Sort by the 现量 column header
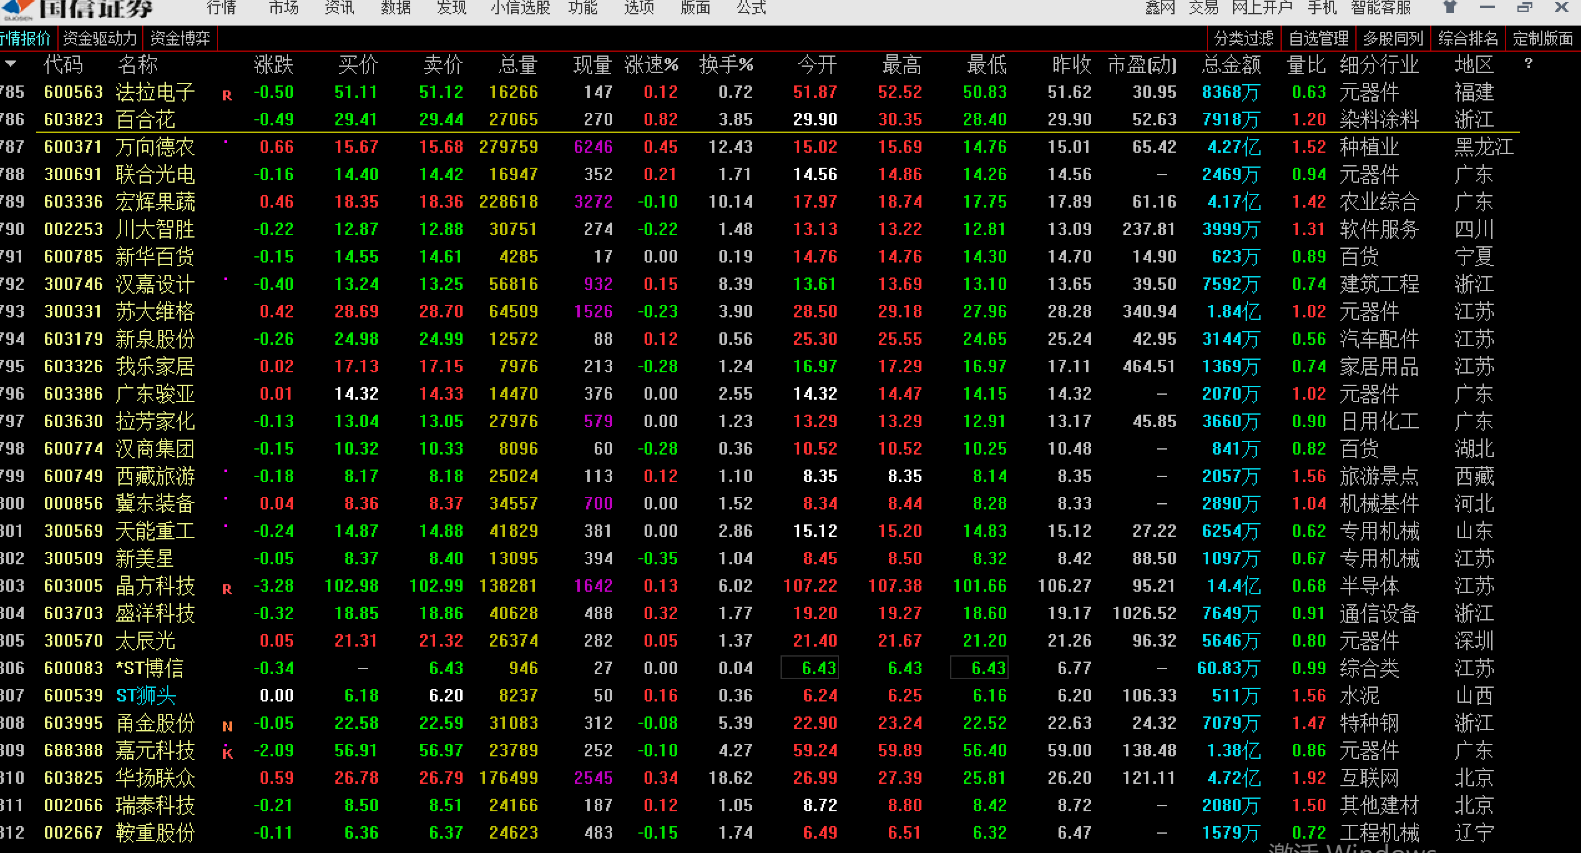Screen dimensions: 1581x853 point(593,64)
